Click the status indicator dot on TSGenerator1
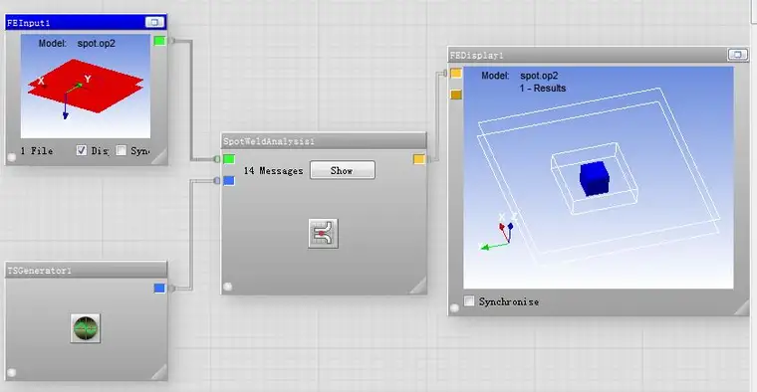This screenshot has height=392, width=757. click(x=12, y=372)
